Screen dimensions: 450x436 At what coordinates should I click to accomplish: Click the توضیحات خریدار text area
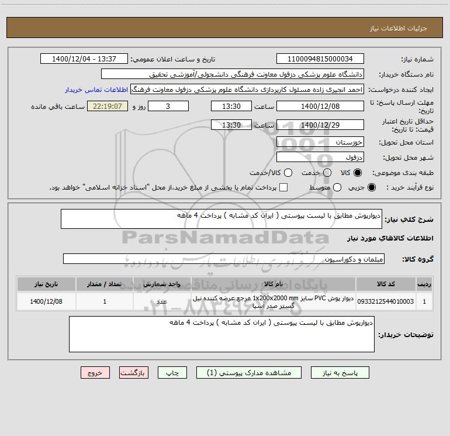coord(221,334)
